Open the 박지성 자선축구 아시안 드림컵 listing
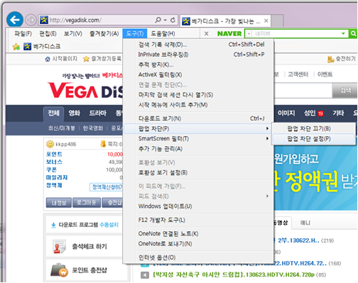Image resolution: width=358 pixels, height=283 pixels. (x=234, y=274)
